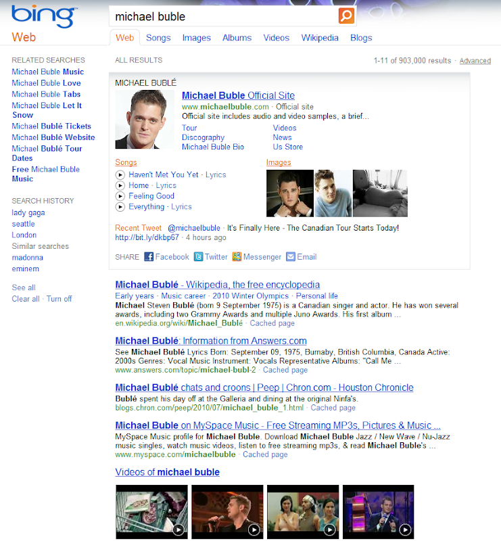The height and width of the screenshot is (541, 501).
Task: Play the song Everything
Action: click(120, 207)
